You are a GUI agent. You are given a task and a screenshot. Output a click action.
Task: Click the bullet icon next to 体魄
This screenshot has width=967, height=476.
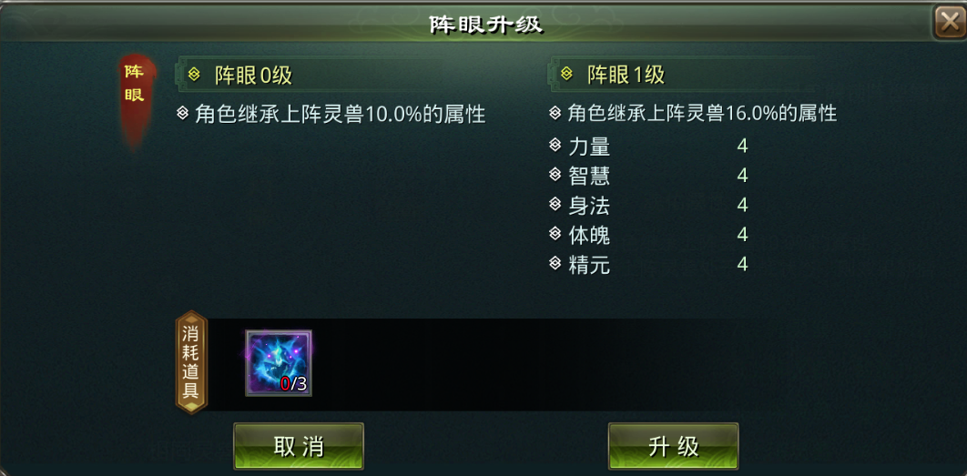(555, 234)
